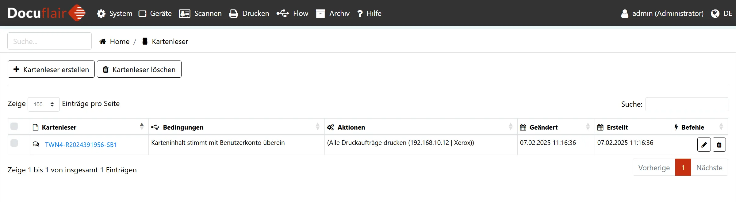Screen dimensions: 736x202
Task: Toggle the select-all checkbox in table header
Action: coord(14,126)
